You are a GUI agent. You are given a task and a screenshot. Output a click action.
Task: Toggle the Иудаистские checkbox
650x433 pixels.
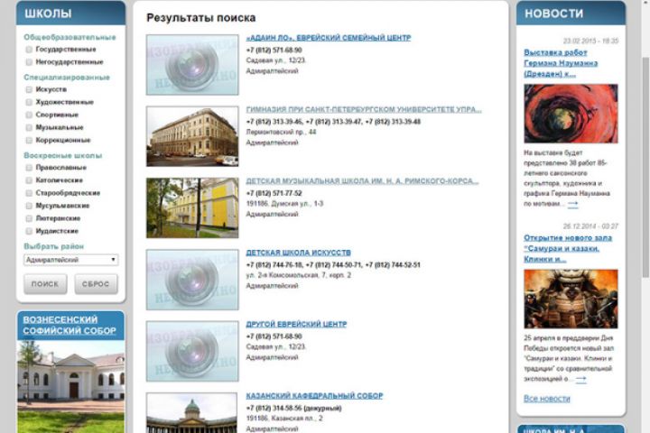pos(29,231)
